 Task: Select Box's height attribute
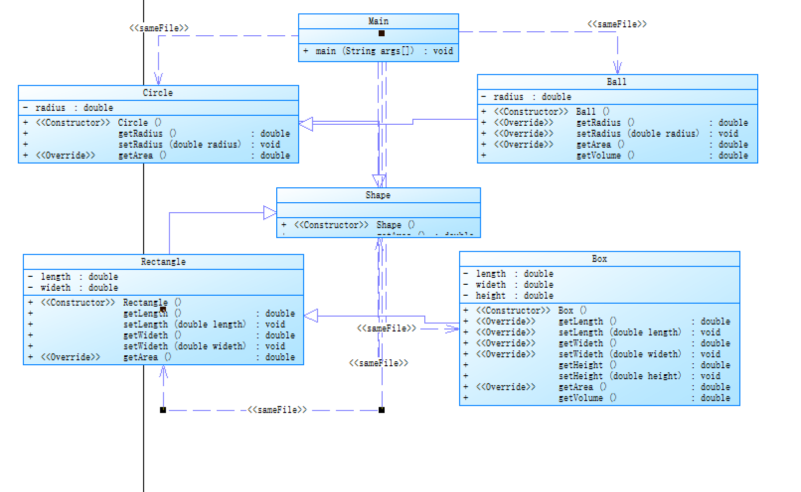514,296
